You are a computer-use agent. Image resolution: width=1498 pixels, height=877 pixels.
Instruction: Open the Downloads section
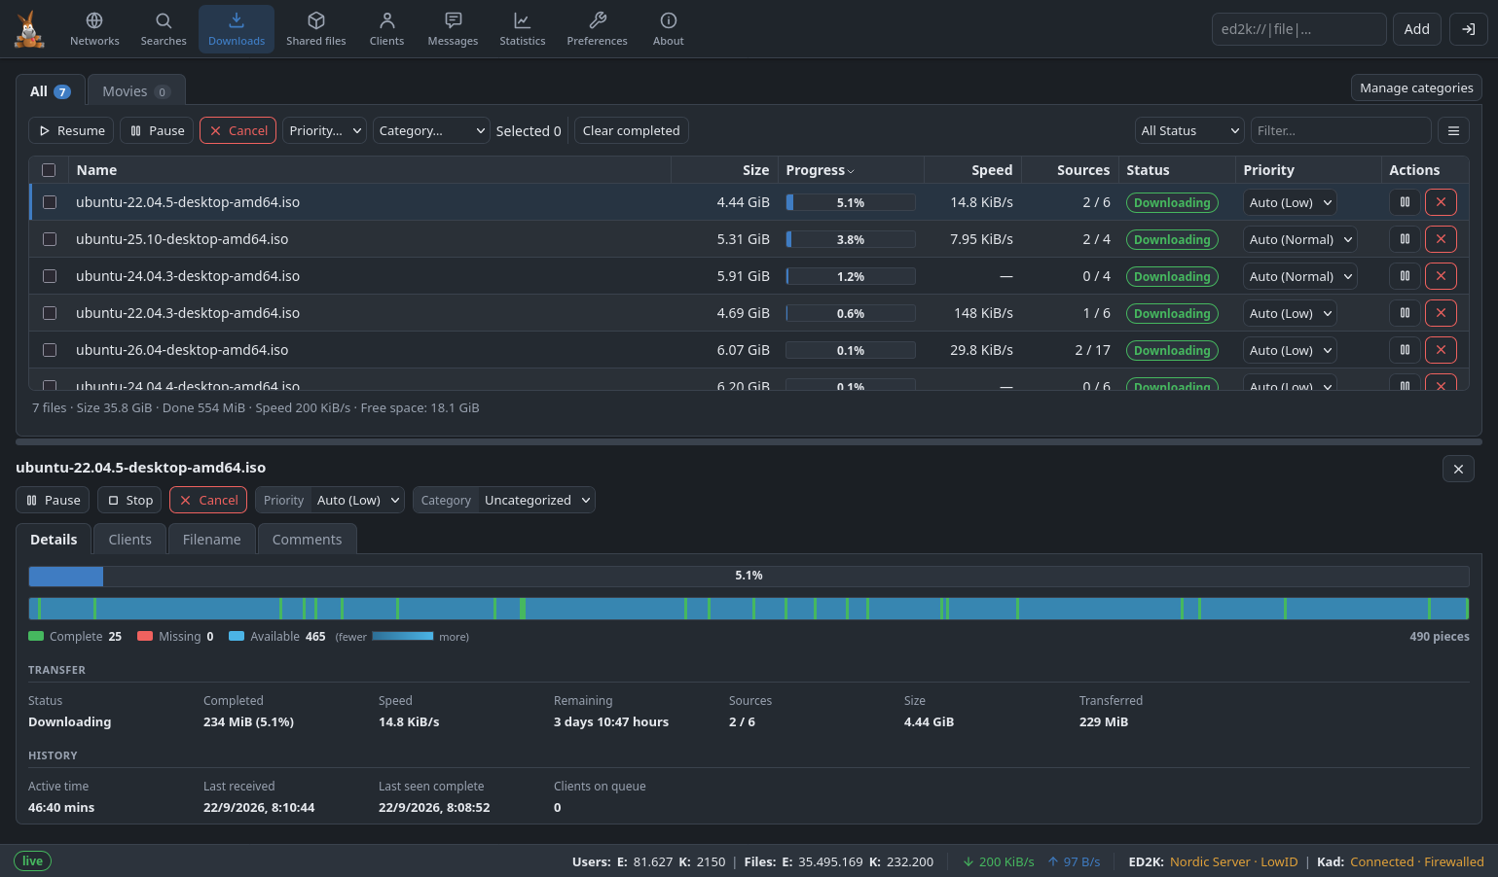[237, 29]
